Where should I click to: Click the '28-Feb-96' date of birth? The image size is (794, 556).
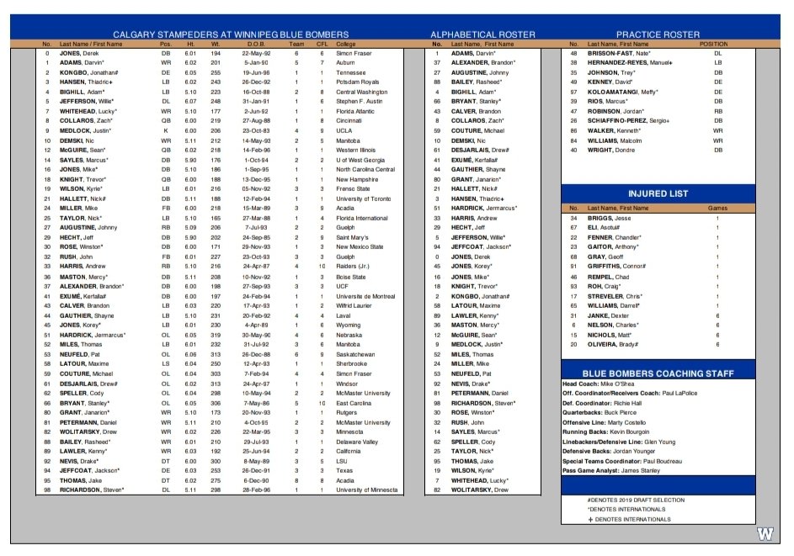256,490
